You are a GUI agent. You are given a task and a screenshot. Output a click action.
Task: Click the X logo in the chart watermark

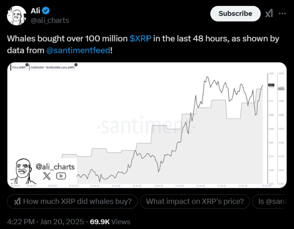48,176
